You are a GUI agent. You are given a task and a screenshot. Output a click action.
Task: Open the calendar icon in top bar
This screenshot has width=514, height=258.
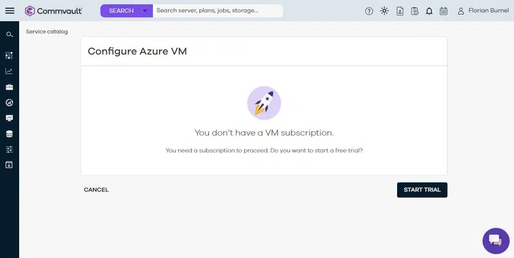pyautogui.click(x=443, y=11)
